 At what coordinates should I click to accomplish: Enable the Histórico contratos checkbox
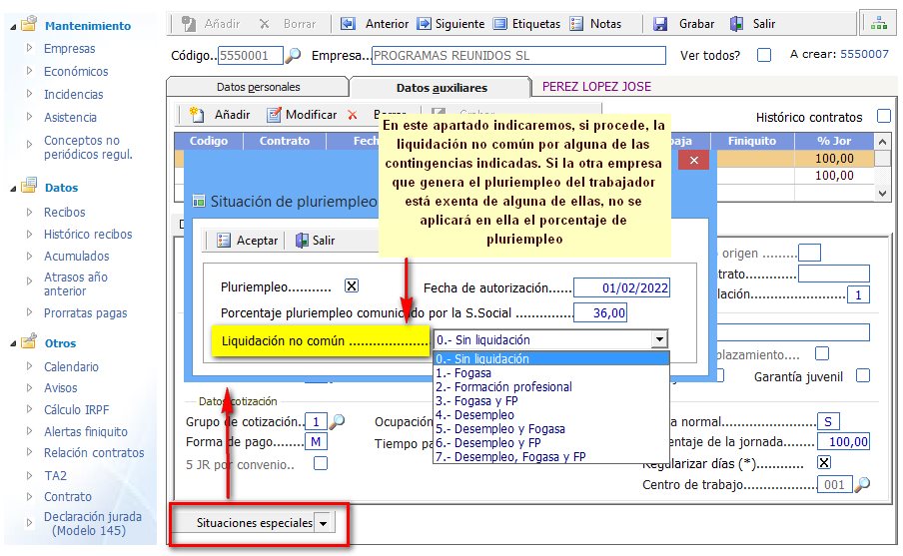coord(883,117)
